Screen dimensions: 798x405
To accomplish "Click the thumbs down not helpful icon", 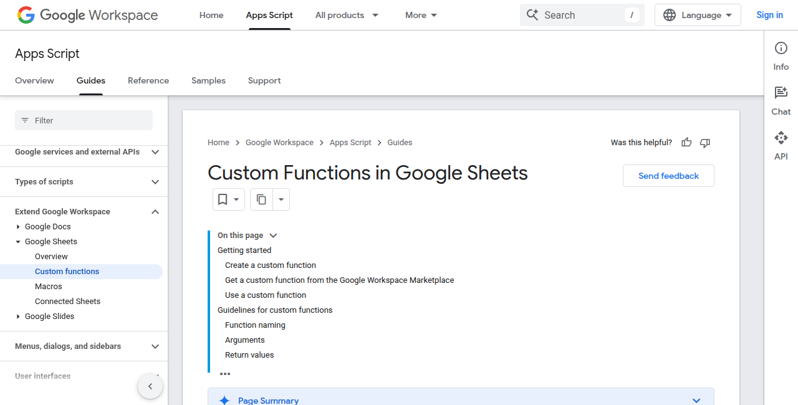I will point(705,143).
